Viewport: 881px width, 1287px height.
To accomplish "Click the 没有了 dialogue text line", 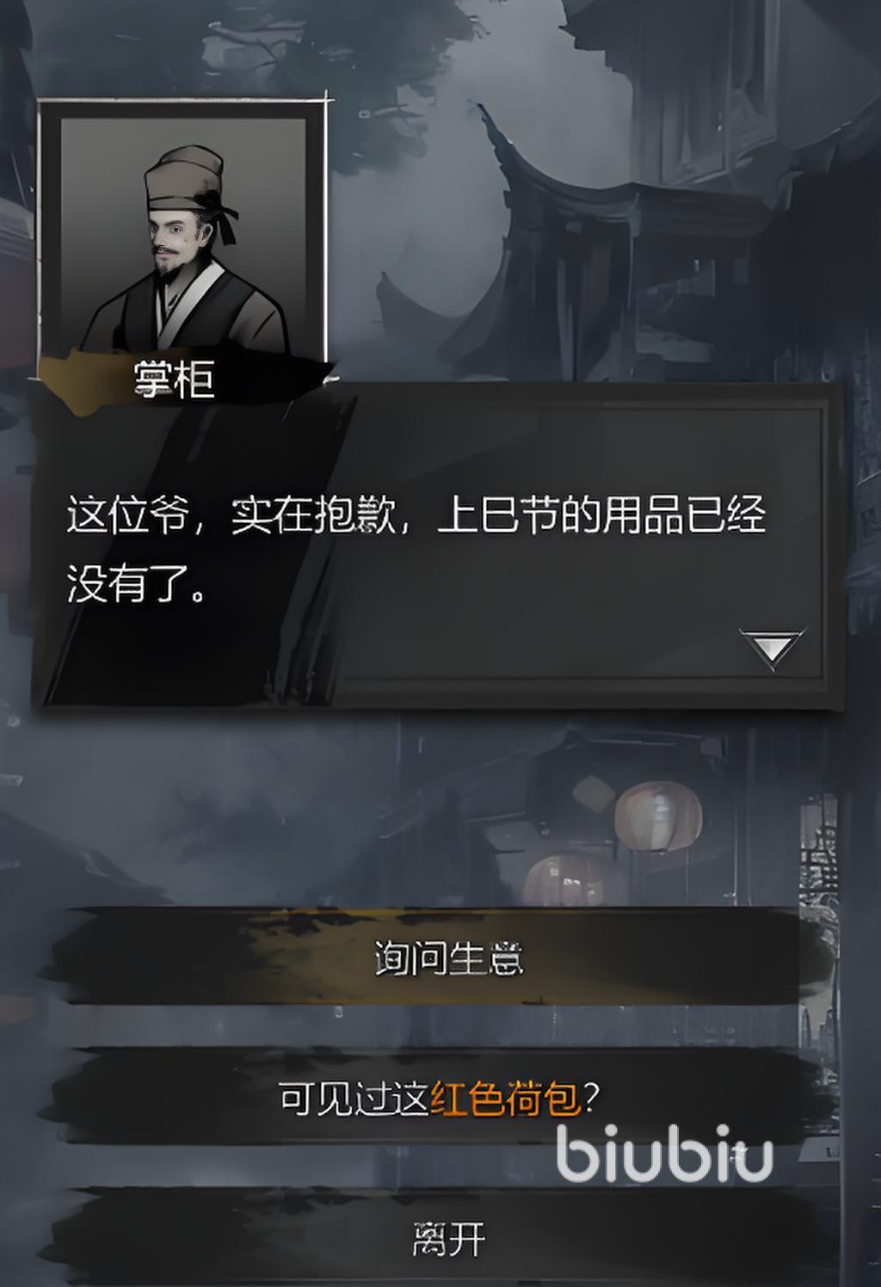I will [138, 585].
